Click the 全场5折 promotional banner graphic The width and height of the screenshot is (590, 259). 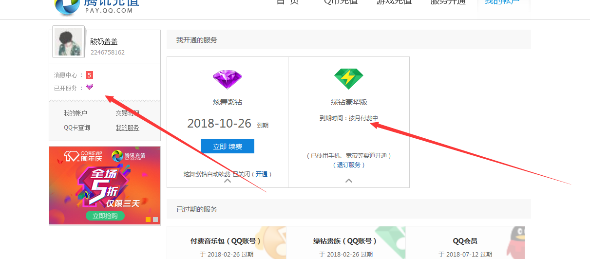pyautogui.click(x=105, y=185)
